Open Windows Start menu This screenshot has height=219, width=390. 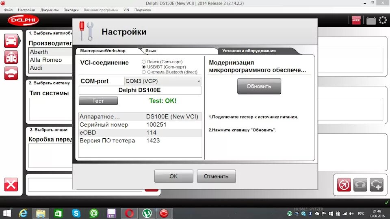pos(7,213)
